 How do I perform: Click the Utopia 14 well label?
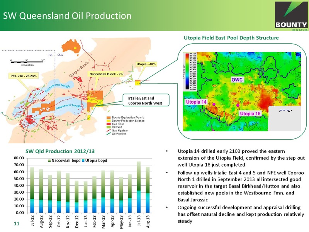point(196,102)
